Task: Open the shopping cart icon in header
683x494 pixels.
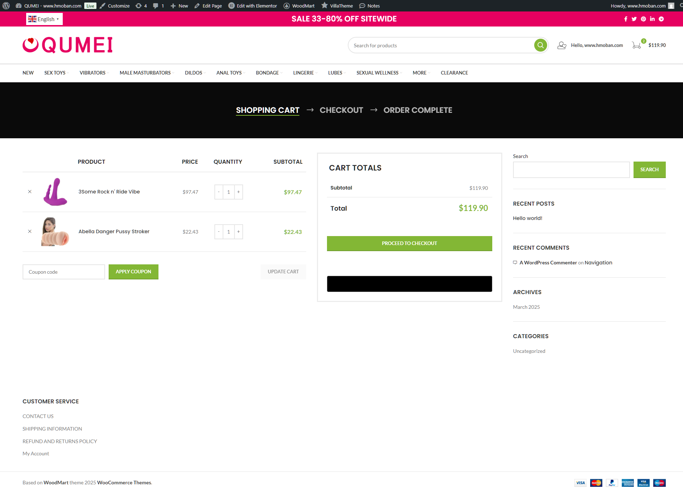Action: click(x=636, y=45)
